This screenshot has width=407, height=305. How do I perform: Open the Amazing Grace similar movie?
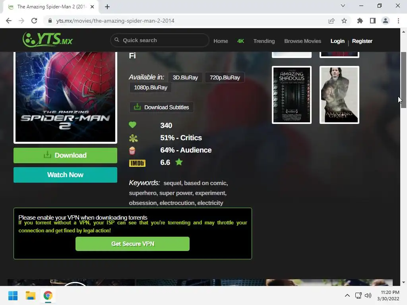(x=339, y=95)
